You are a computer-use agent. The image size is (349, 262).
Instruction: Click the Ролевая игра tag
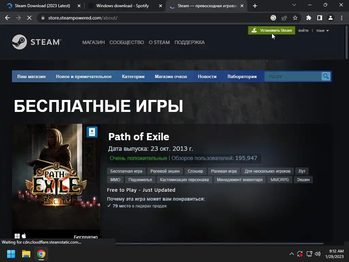(224, 171)
